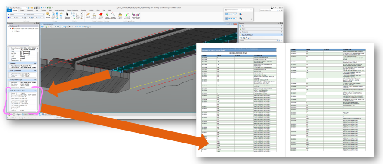Select the Add mode in Element Selection
Image resolution: width=383 pixels, height=164 pixels.
click(x=229, y=18)
